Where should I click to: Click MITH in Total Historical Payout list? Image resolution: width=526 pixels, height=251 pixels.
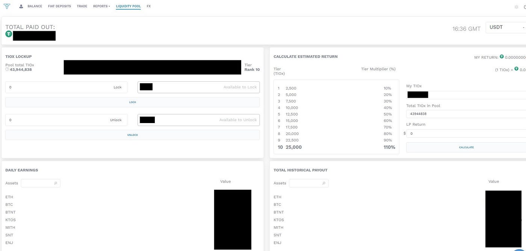[x=279, y=228]
